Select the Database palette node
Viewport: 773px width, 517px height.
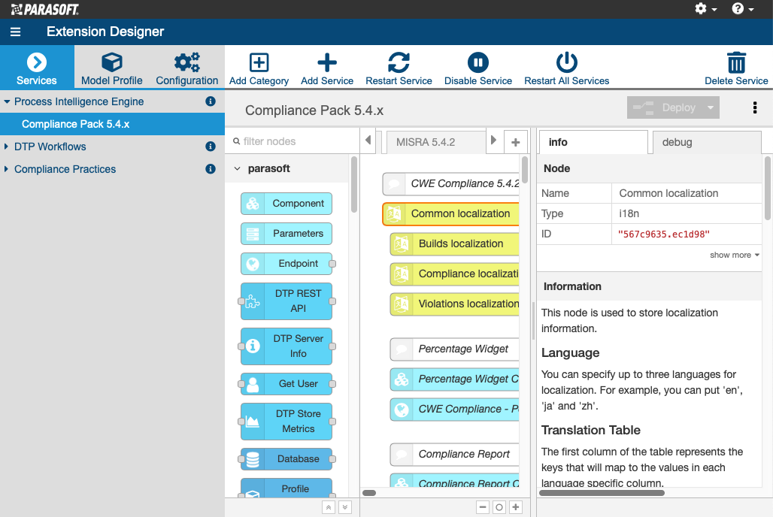[286, 459]
